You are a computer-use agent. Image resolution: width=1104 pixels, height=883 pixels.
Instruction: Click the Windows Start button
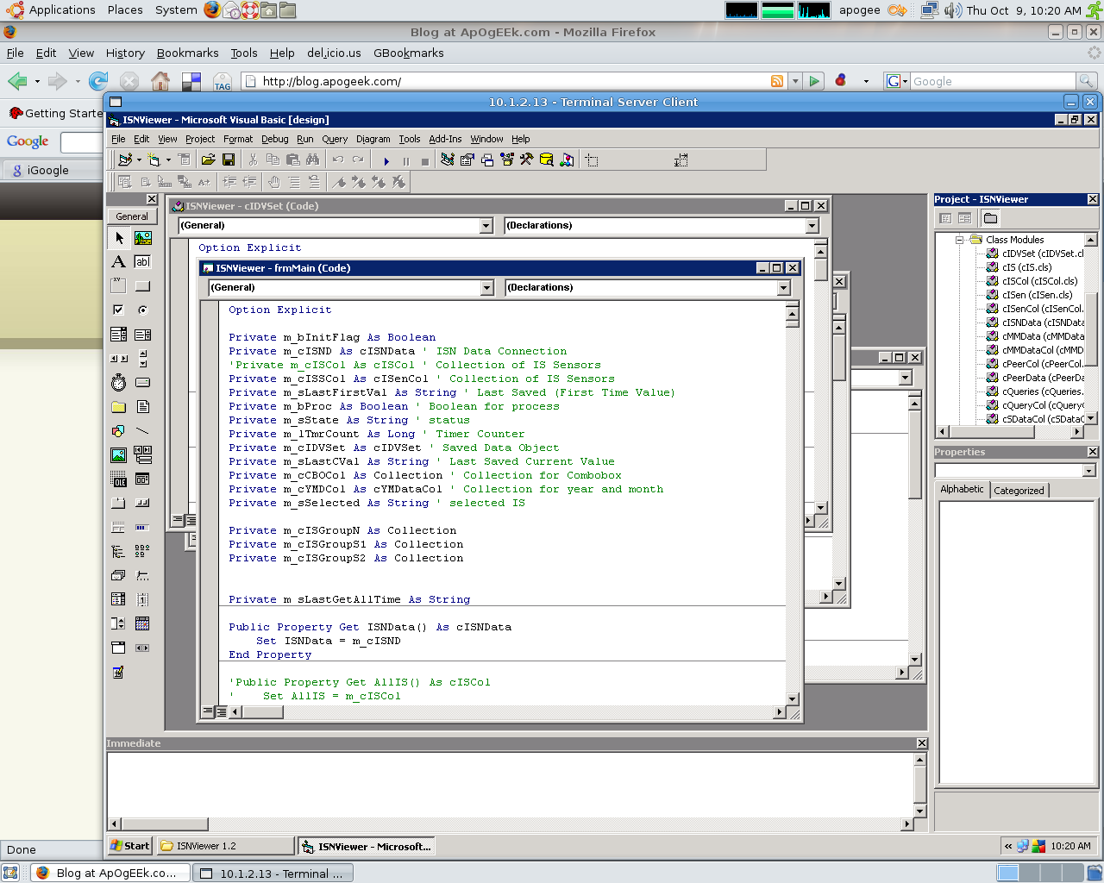click(x=130, y=846)
